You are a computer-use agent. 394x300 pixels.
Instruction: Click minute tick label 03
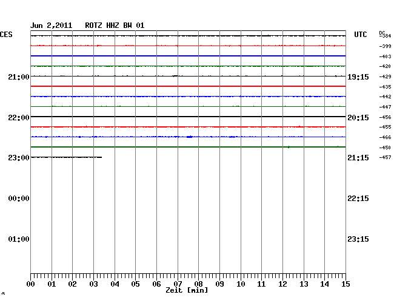93,284
